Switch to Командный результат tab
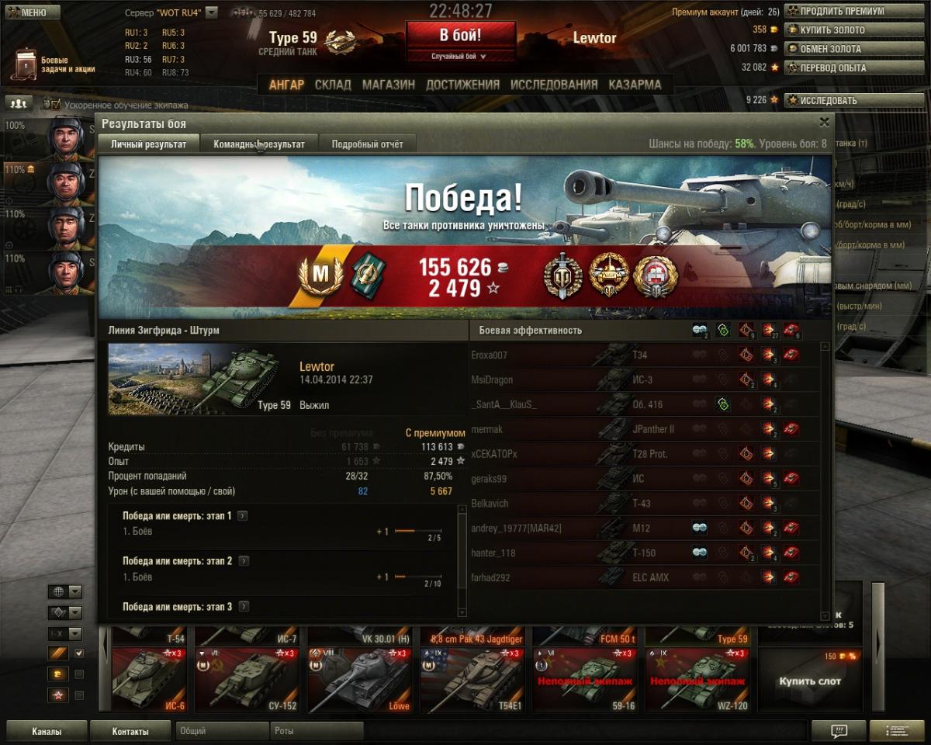 [x=259, y=144]
